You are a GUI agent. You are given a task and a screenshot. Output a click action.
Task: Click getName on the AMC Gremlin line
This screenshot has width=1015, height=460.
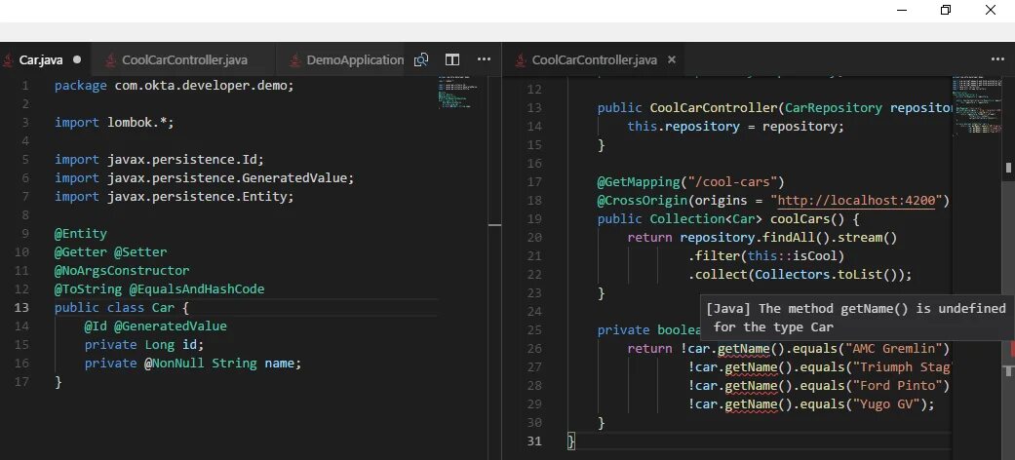pyautogui.click(x=743, y=349)
